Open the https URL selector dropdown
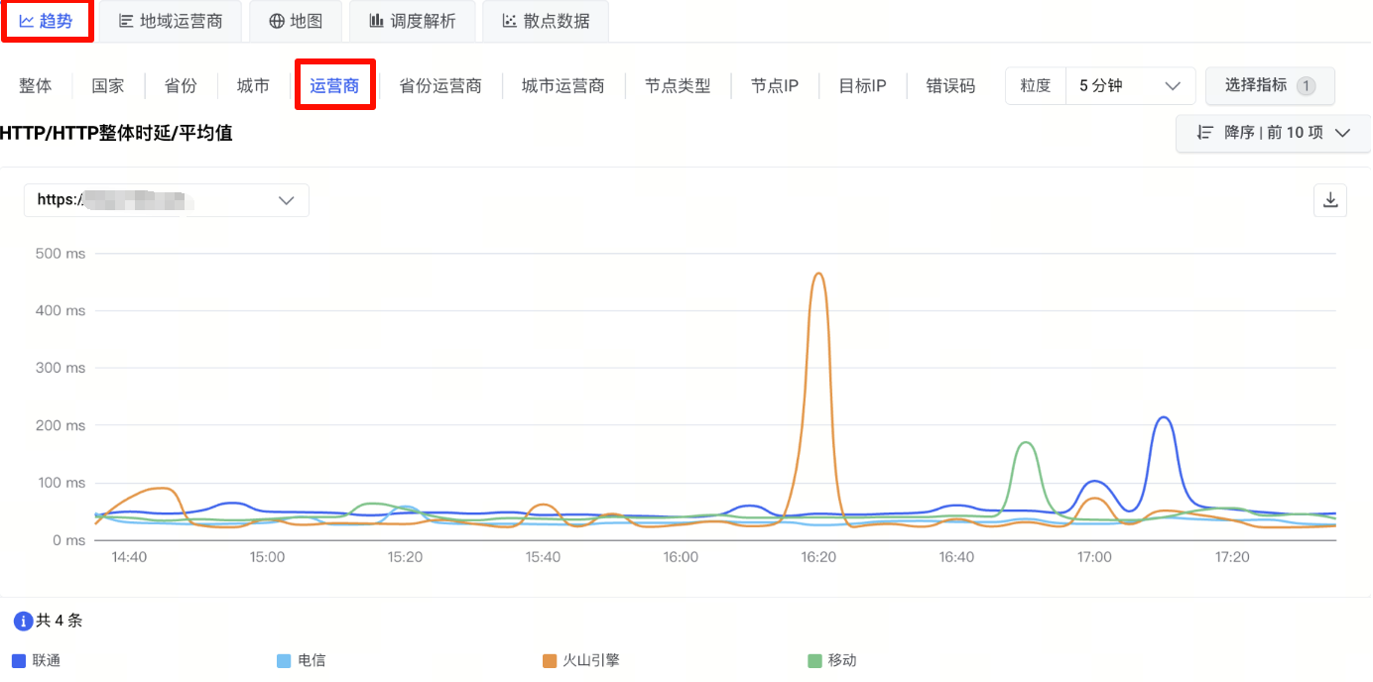This screenshot has height=682, width=1373. pos(167,200)
